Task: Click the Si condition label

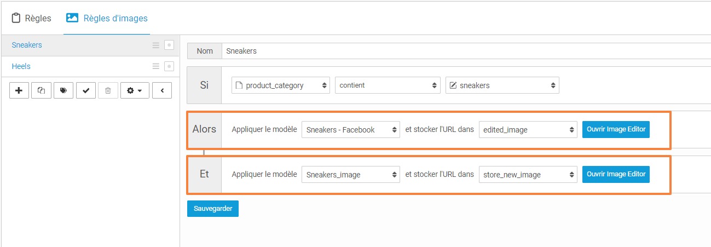Action: click(204, 85)
